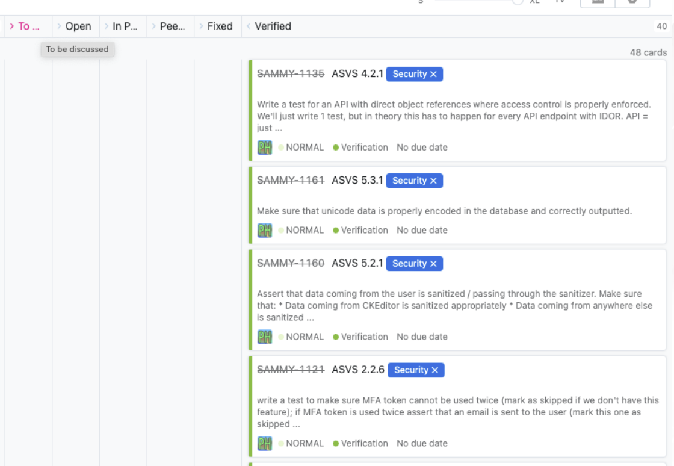Remove Security tag from ASVS 5.3.1 card
Image resolution: width=674 pixels, height=466 pixels.
point(433,181)
